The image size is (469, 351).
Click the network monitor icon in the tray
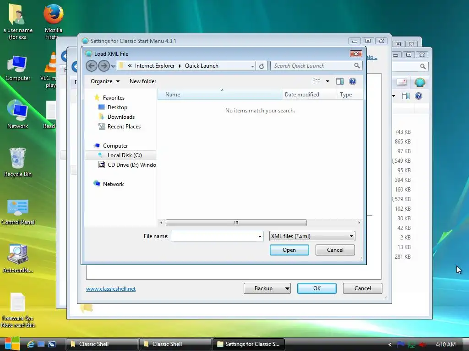(x=412, y=345)
